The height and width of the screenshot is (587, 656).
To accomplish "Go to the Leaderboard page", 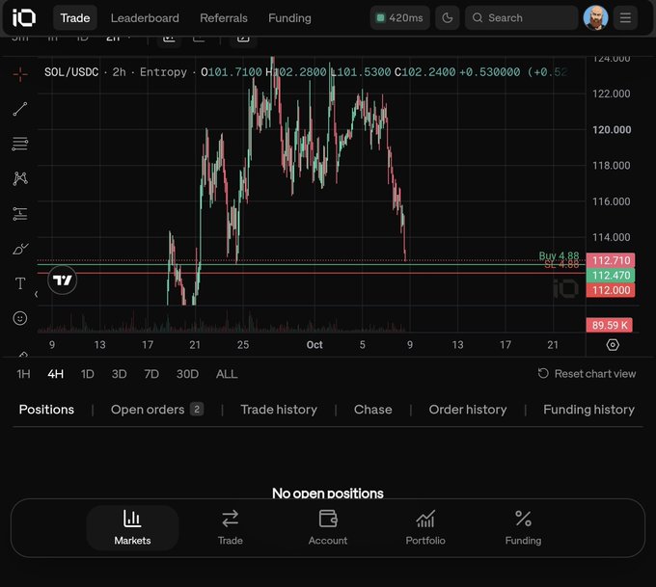I will 145,18.
